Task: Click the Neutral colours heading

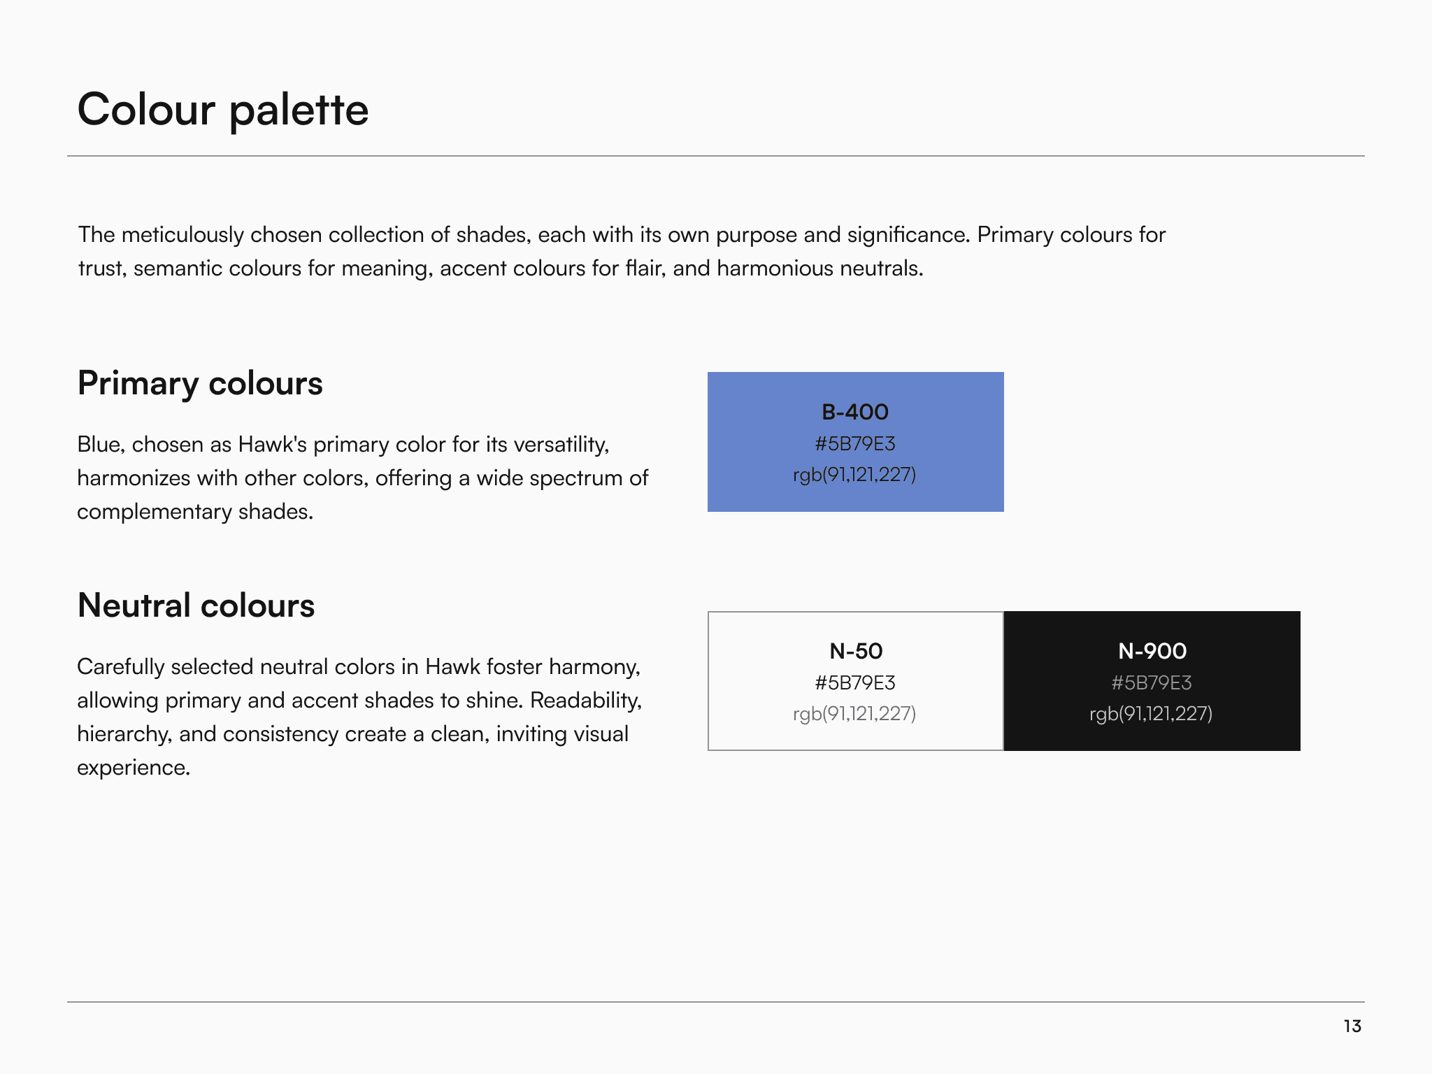Action: click(196, 606)
